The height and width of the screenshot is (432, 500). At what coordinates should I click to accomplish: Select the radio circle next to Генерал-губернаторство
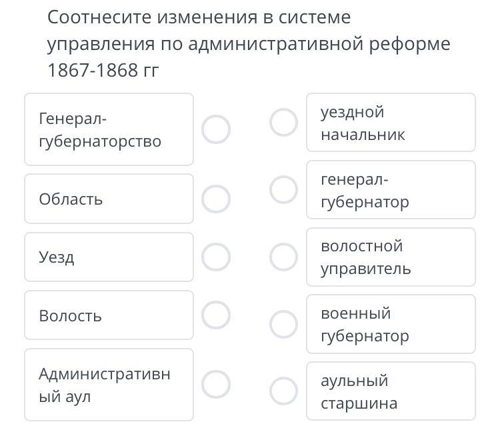(x=216, y=129)
